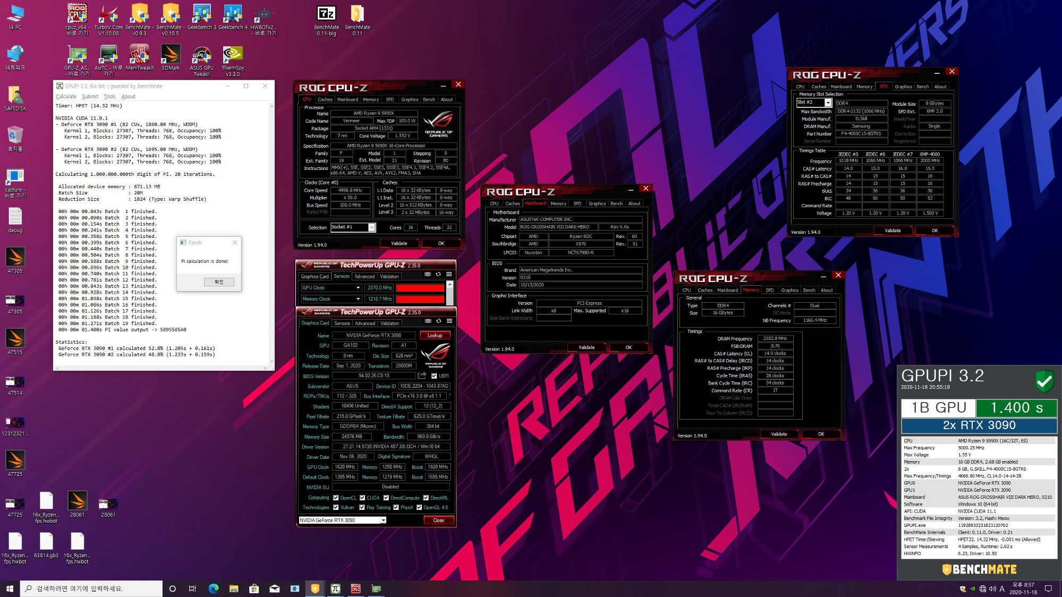Open the Memory Clock sensor dropdown
This screenshot has height=597, width=1062.
[331, 299]
